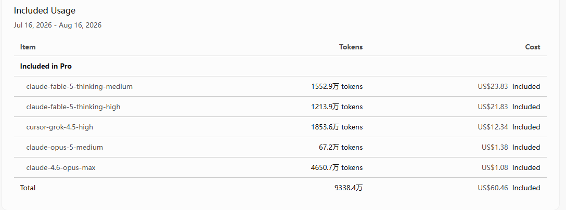566x210 pixels.
Task: Click the Item column header
Action: click(x=28, y=47)
